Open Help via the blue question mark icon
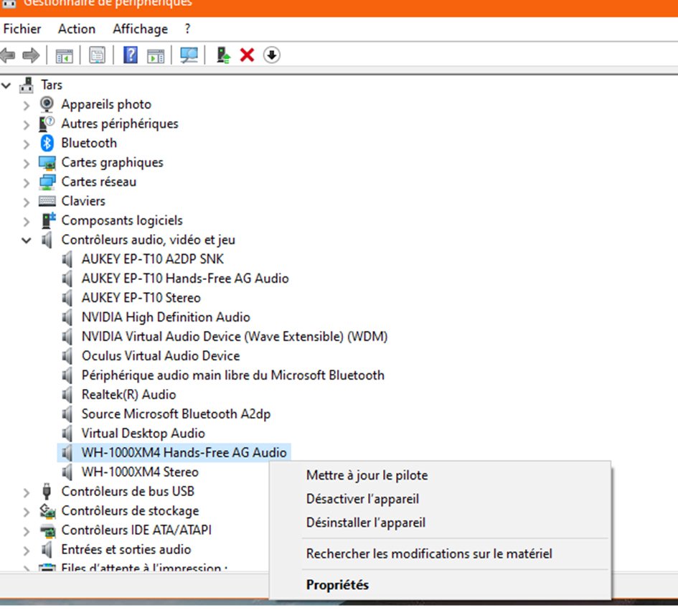678x613 pixels. click(130, 55)
